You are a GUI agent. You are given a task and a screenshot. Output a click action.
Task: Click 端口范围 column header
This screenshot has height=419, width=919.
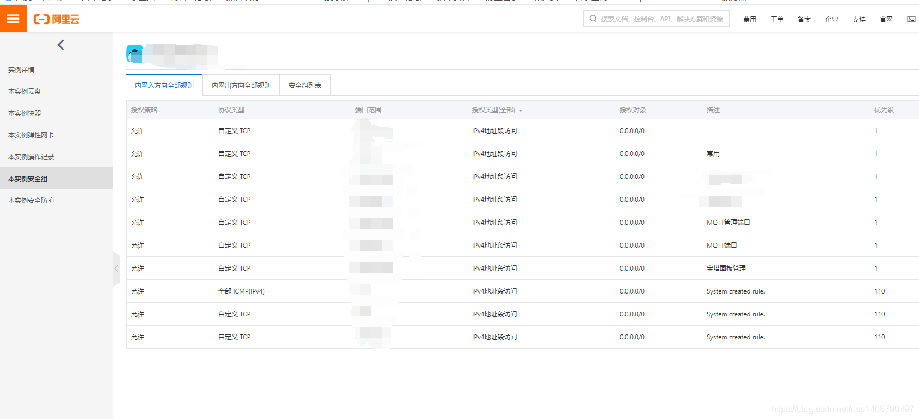[368, 110]
